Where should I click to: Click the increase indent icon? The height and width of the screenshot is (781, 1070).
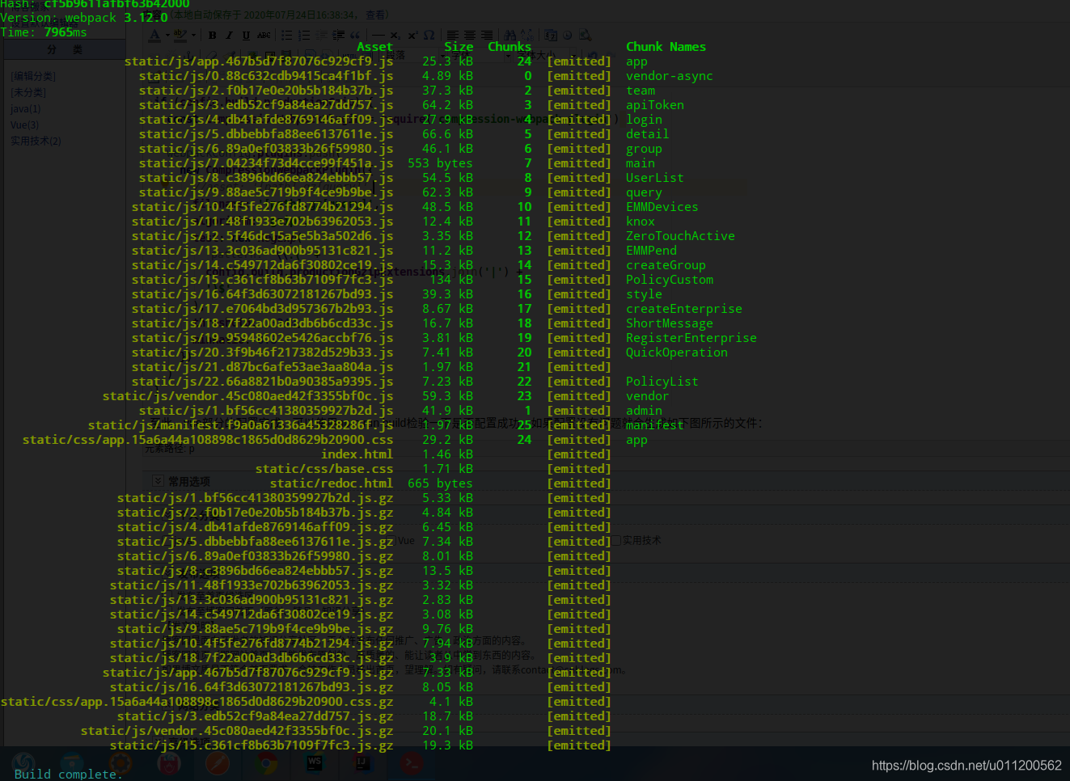click(338, 35)
